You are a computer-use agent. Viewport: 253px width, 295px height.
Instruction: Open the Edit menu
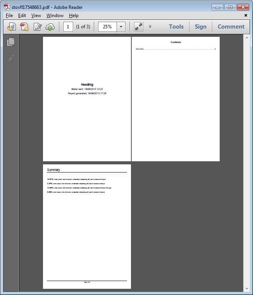(22, 16)
